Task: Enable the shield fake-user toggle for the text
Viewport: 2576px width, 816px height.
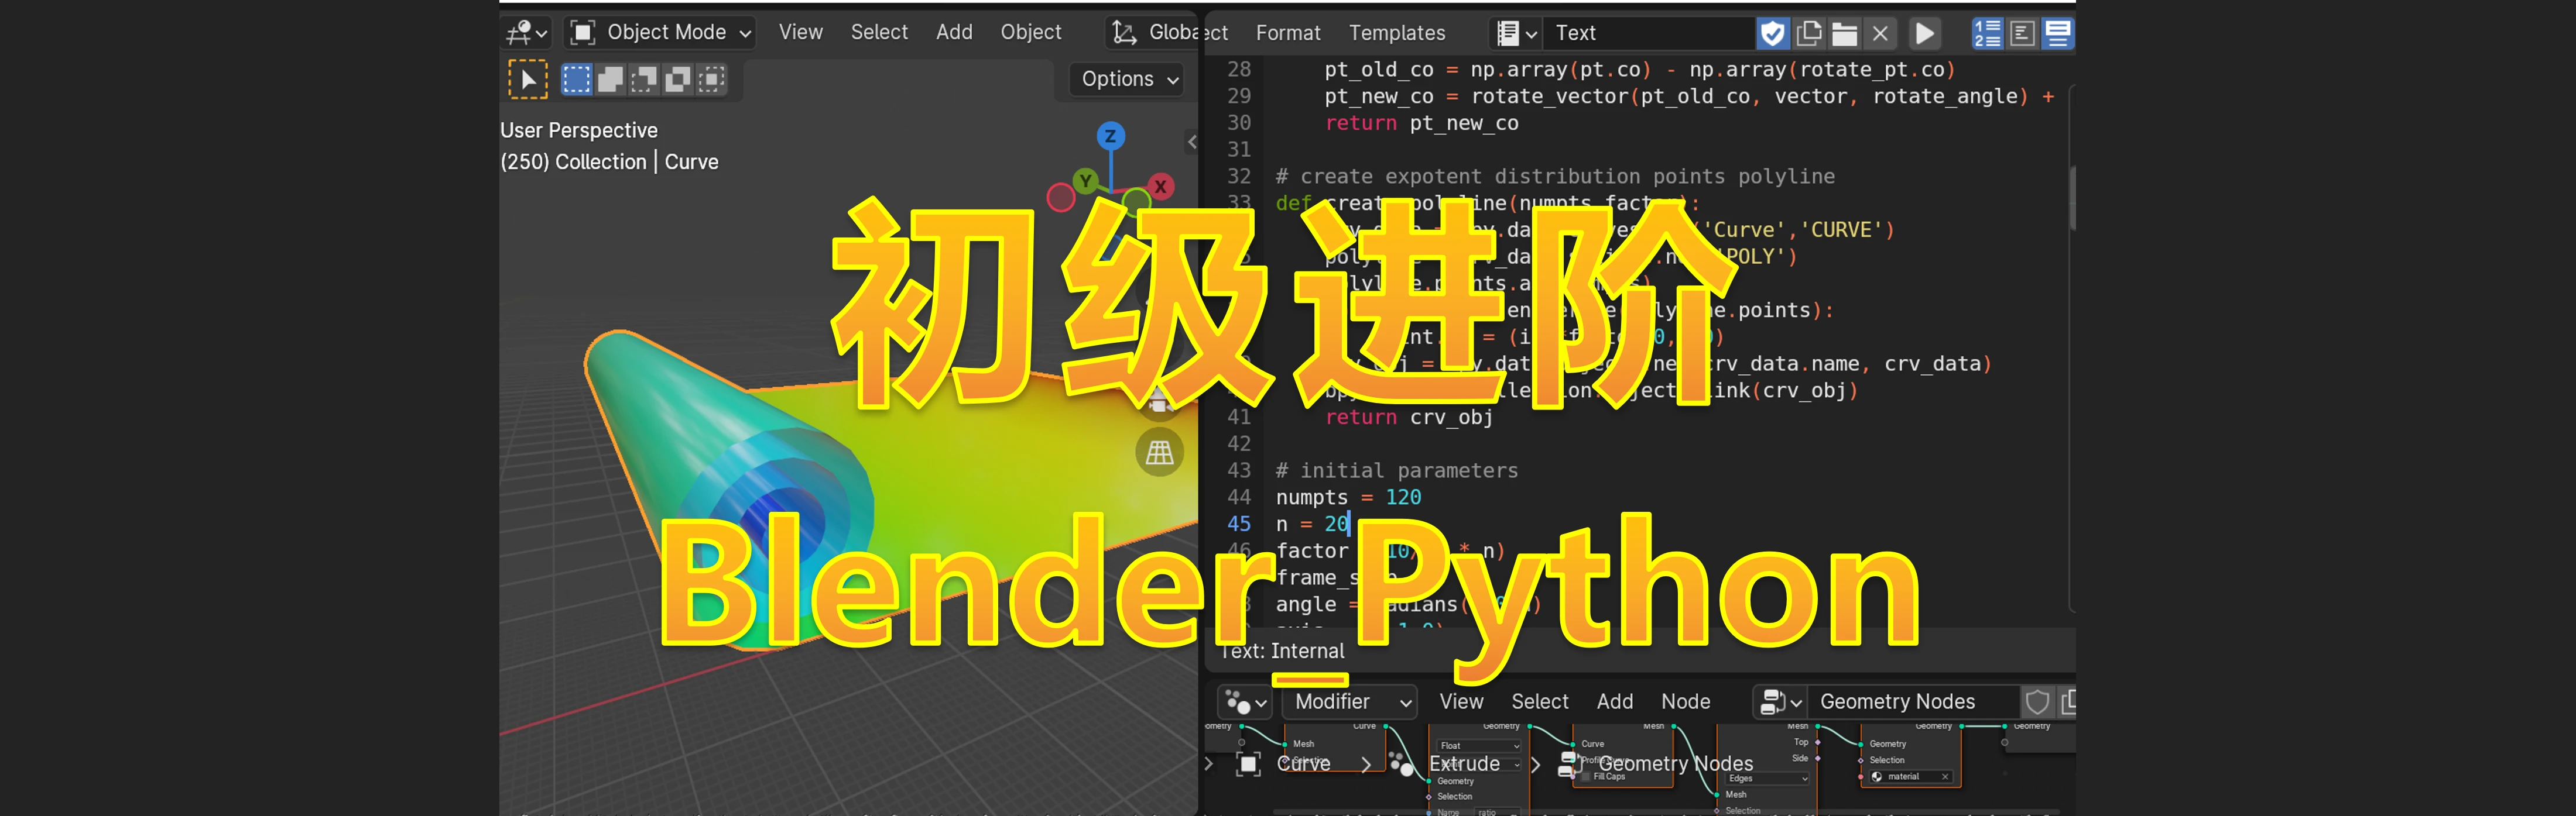Action: 1772,33
